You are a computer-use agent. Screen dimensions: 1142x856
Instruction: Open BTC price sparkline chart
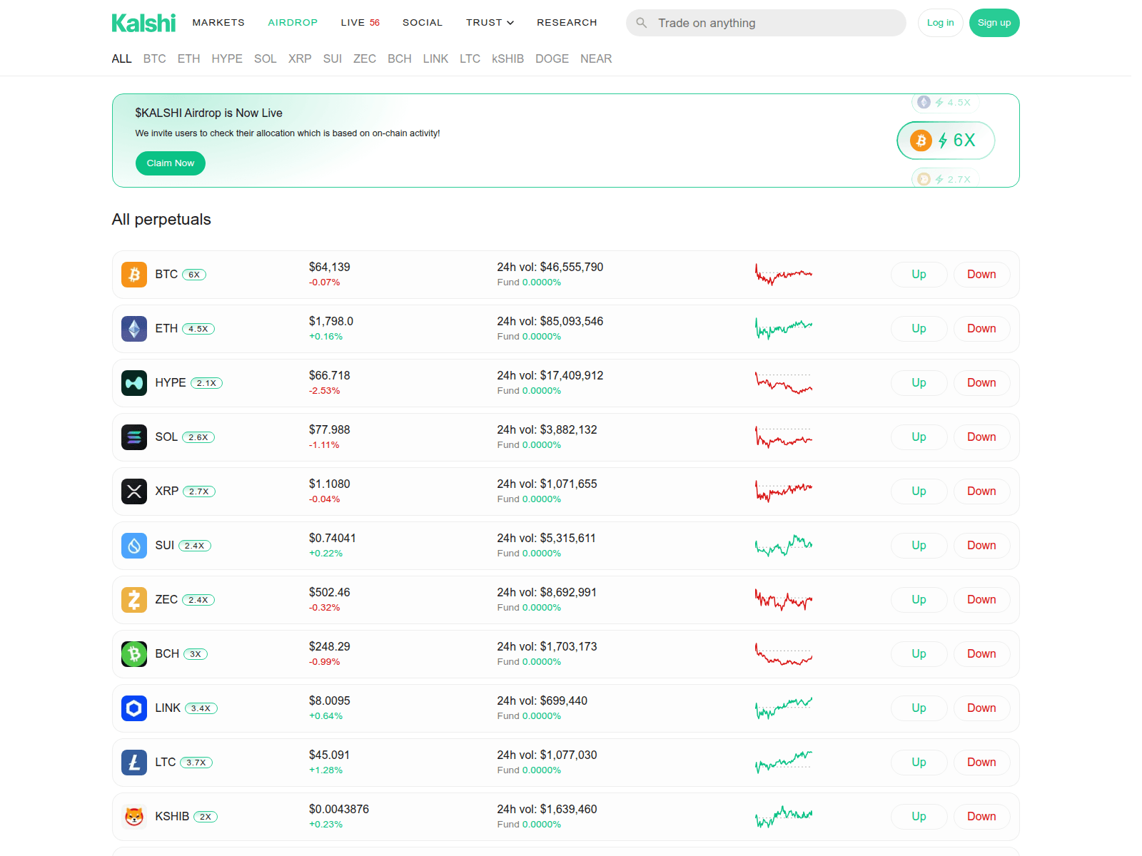click(784, 275)
